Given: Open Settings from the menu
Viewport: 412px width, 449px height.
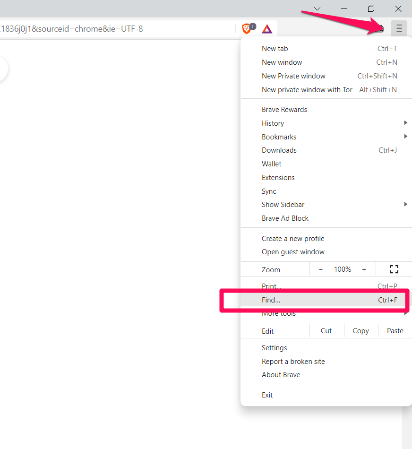Looking at the screenshot, I should click(x=326, y=348).
